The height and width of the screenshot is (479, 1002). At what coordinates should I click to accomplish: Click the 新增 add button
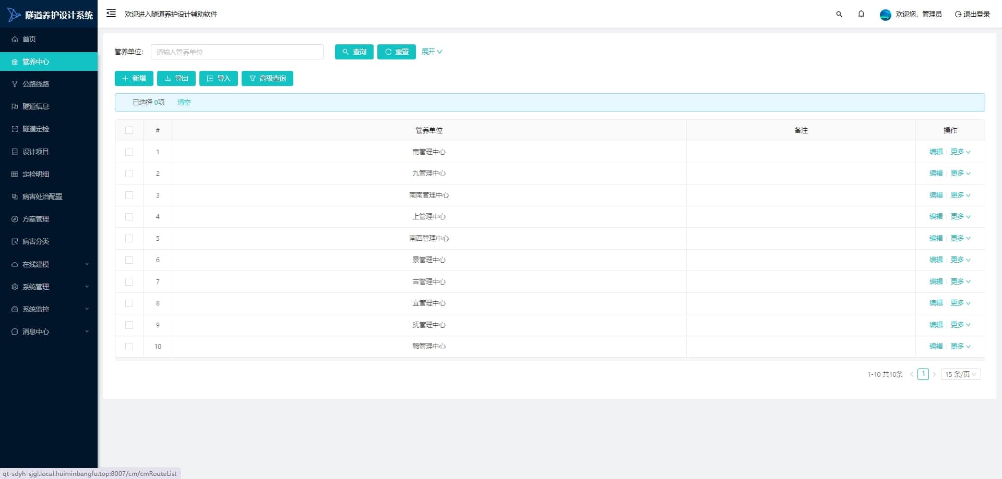(134, 78)
